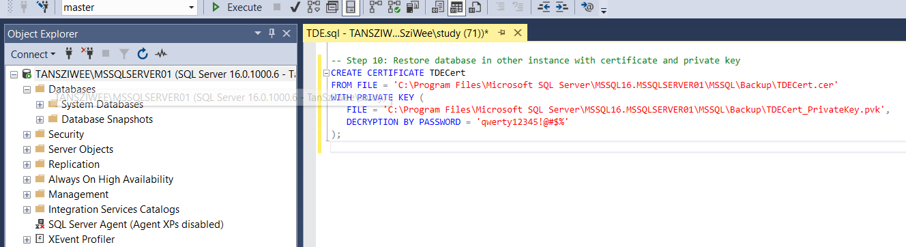Screen dimensions: 906x247
Task: Expand Integration Services Catalogs folder
Action: coord(27,209)
